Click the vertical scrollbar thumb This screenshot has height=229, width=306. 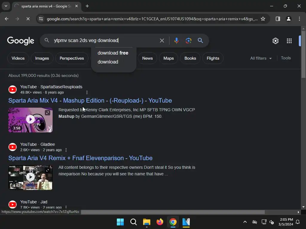[x=303, y=55]
